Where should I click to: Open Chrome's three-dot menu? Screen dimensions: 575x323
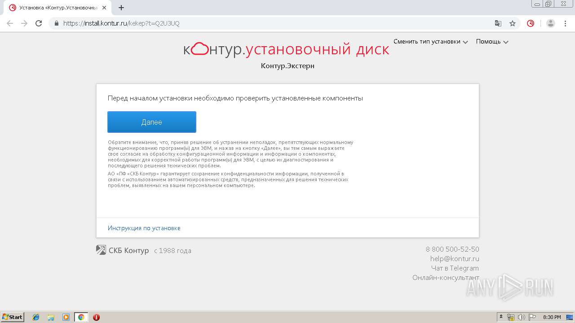coord(565,23)
